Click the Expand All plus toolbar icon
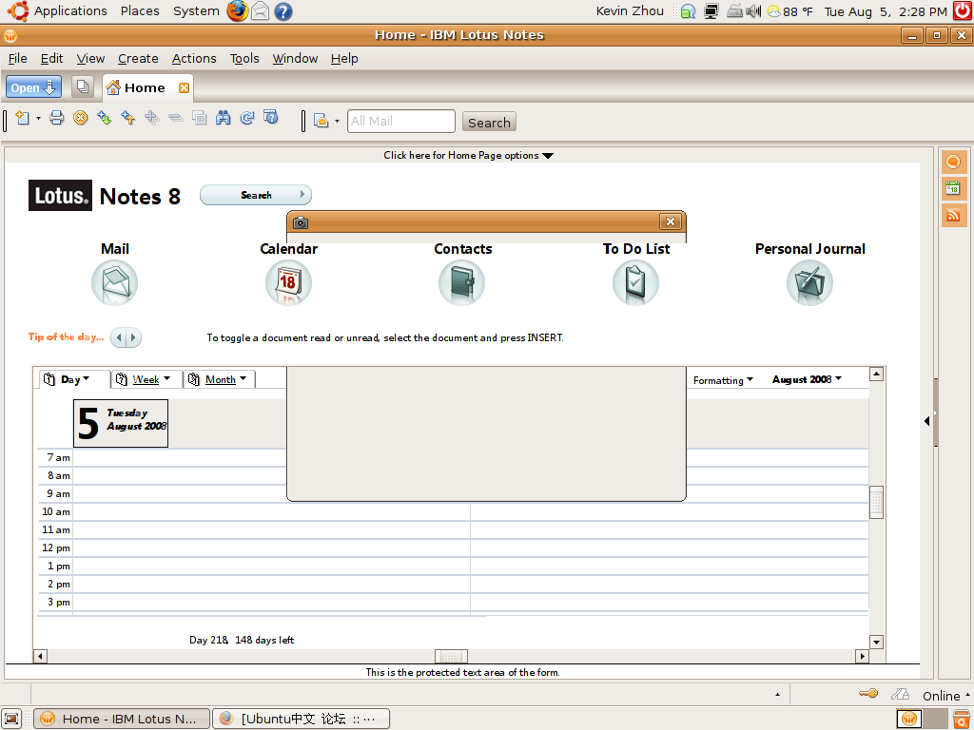This screenshot has height=730, width=974. tap(151, 117)
